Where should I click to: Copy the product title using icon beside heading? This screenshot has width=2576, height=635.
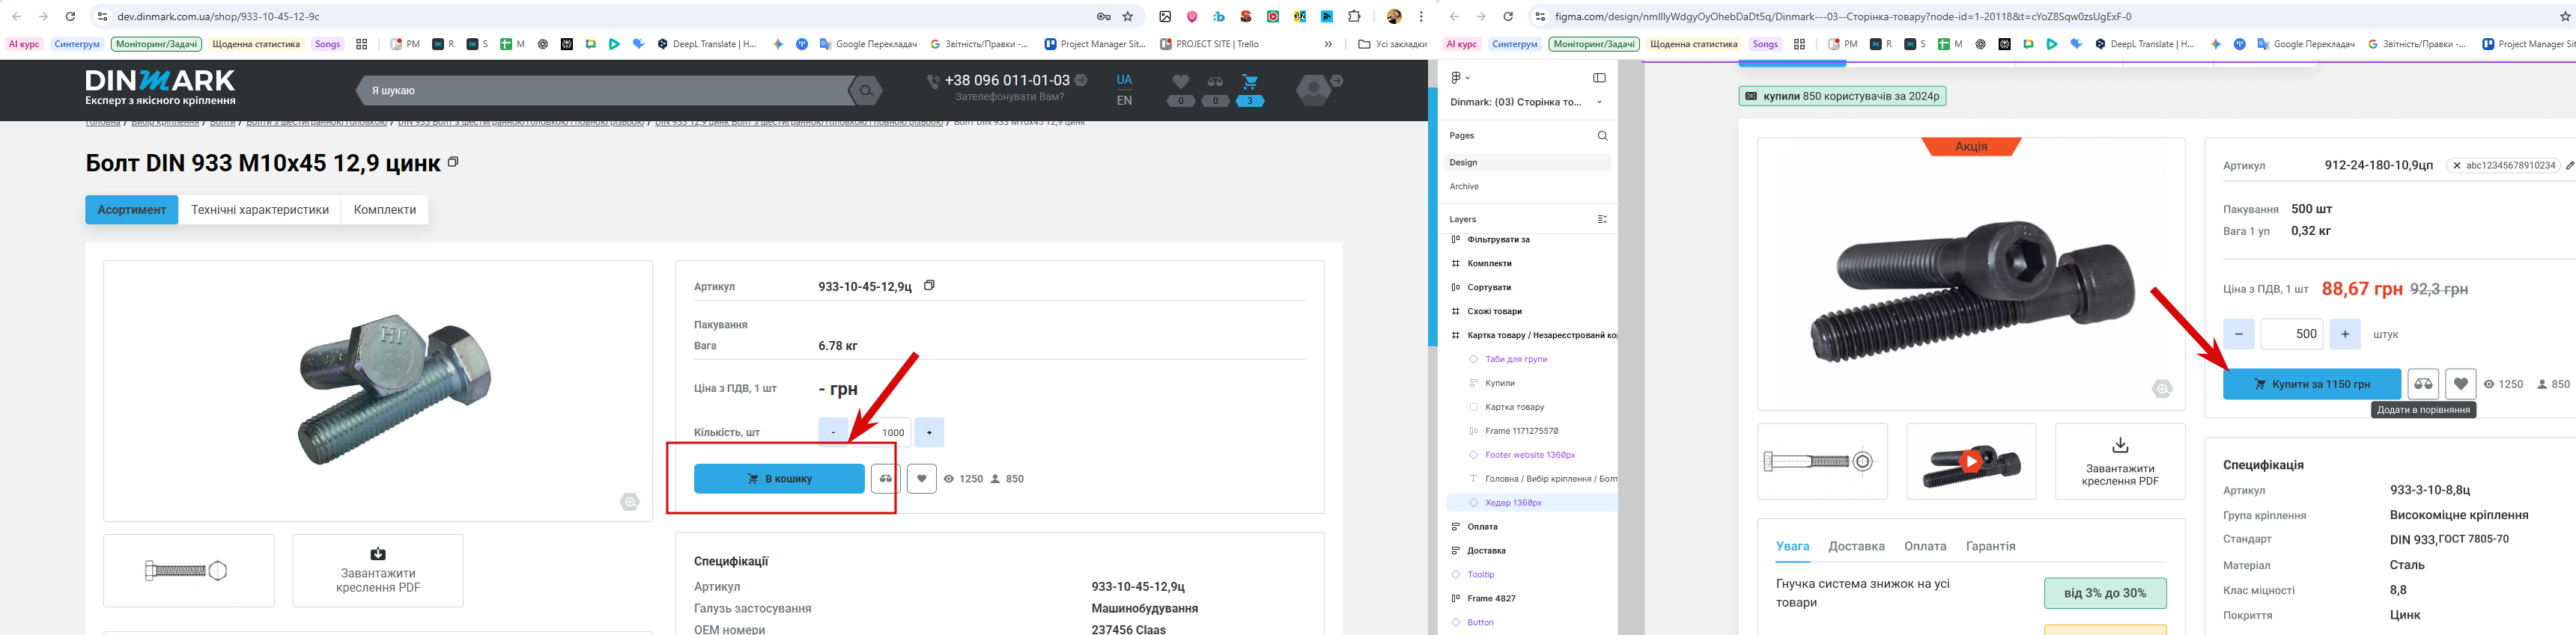coord(453,162)
